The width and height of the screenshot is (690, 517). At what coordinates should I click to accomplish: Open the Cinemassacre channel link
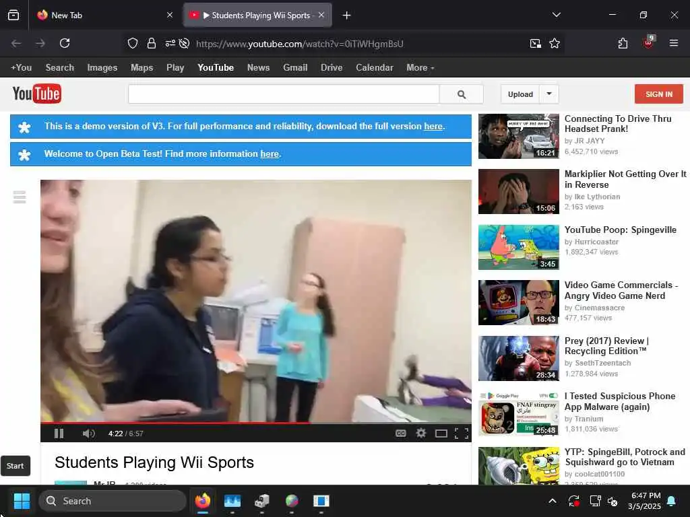600,308
